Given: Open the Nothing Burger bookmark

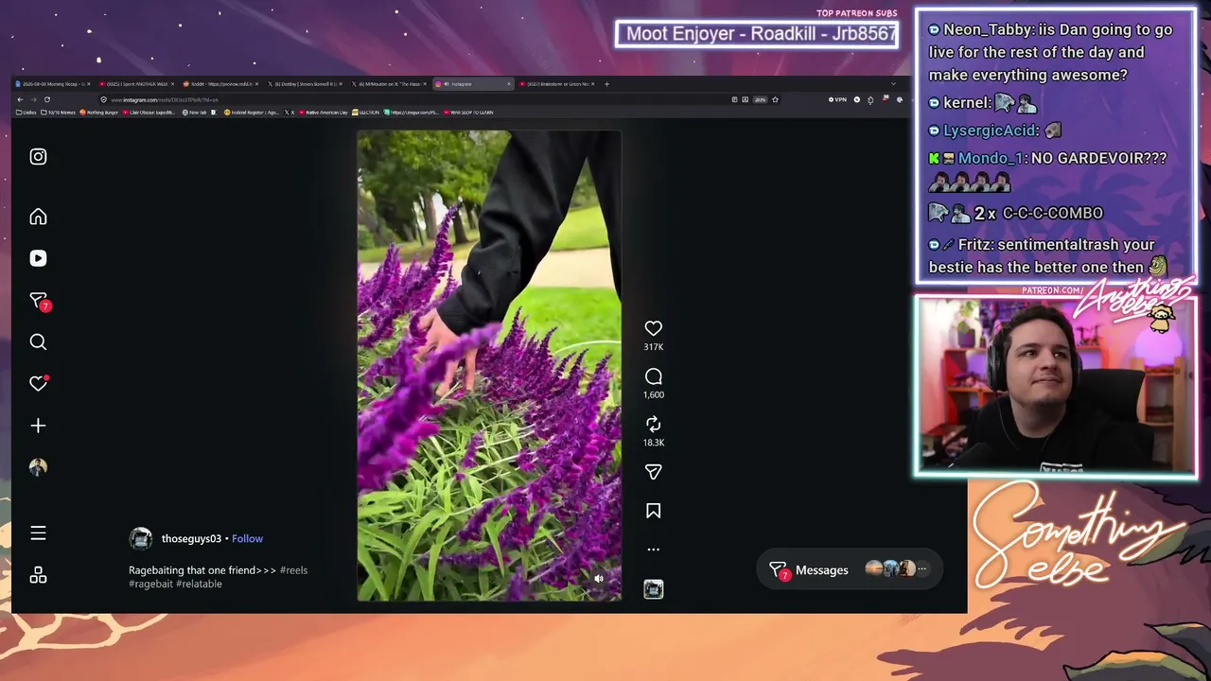Looking at the screenshot, I should pos(99,113).
